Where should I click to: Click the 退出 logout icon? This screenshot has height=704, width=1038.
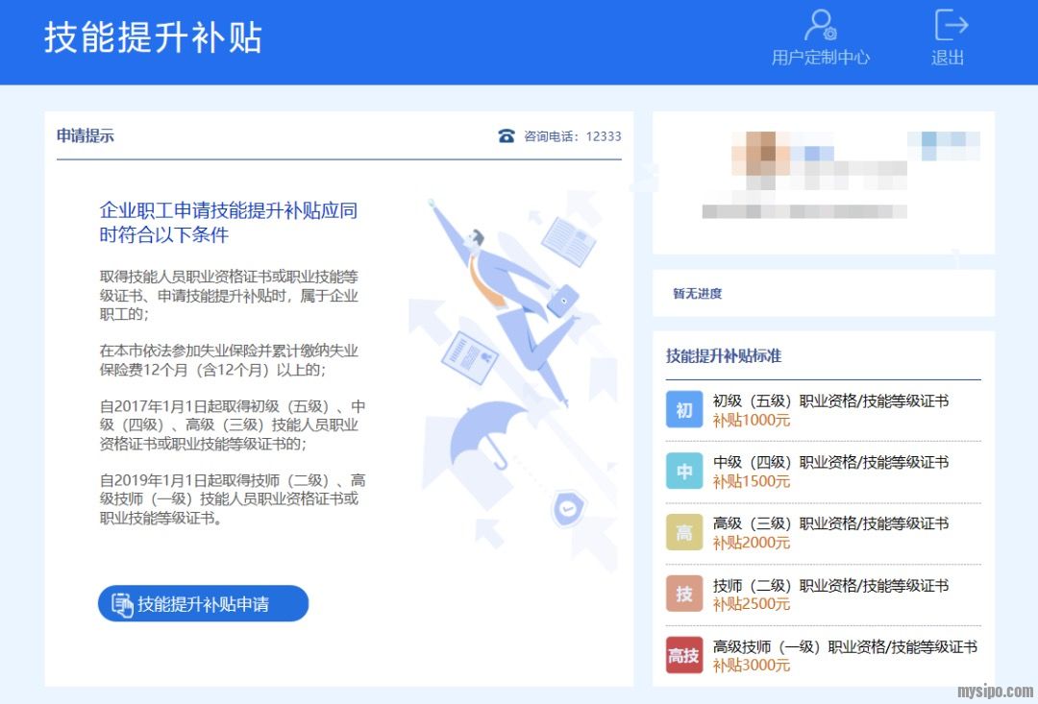click(950, 27)
